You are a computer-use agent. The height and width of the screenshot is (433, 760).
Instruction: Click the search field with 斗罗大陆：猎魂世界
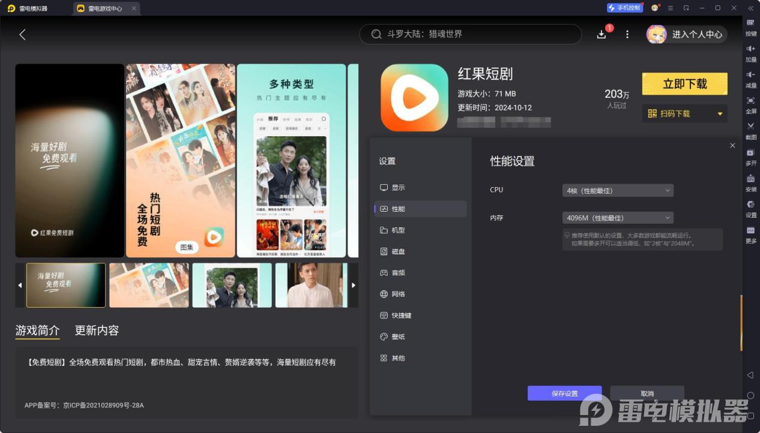pyautogui.click(x=471, y=34)
